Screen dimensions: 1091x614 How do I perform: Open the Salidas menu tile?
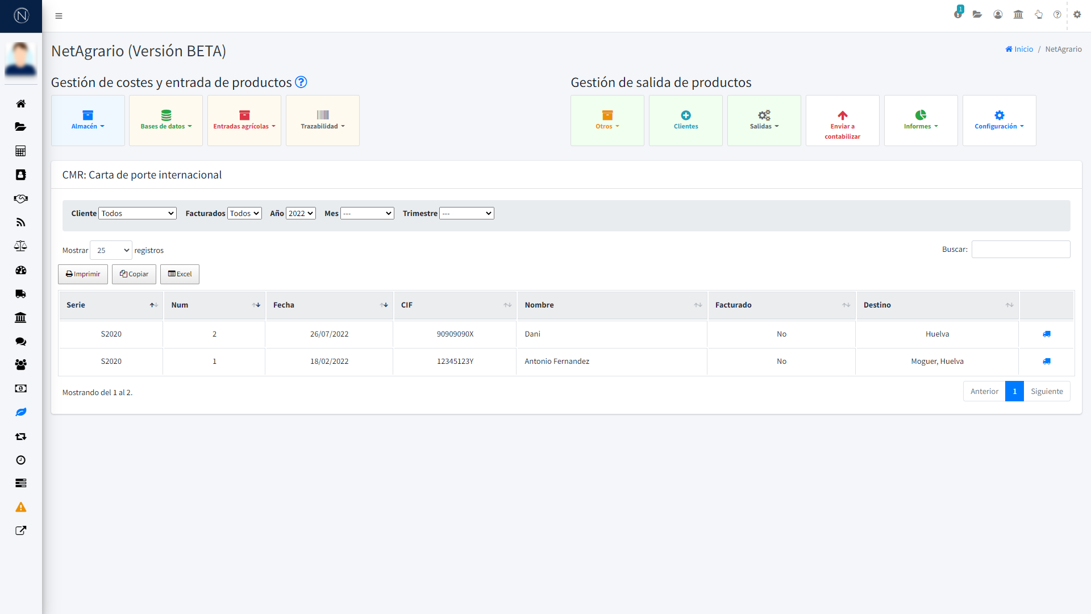[764, 121]
